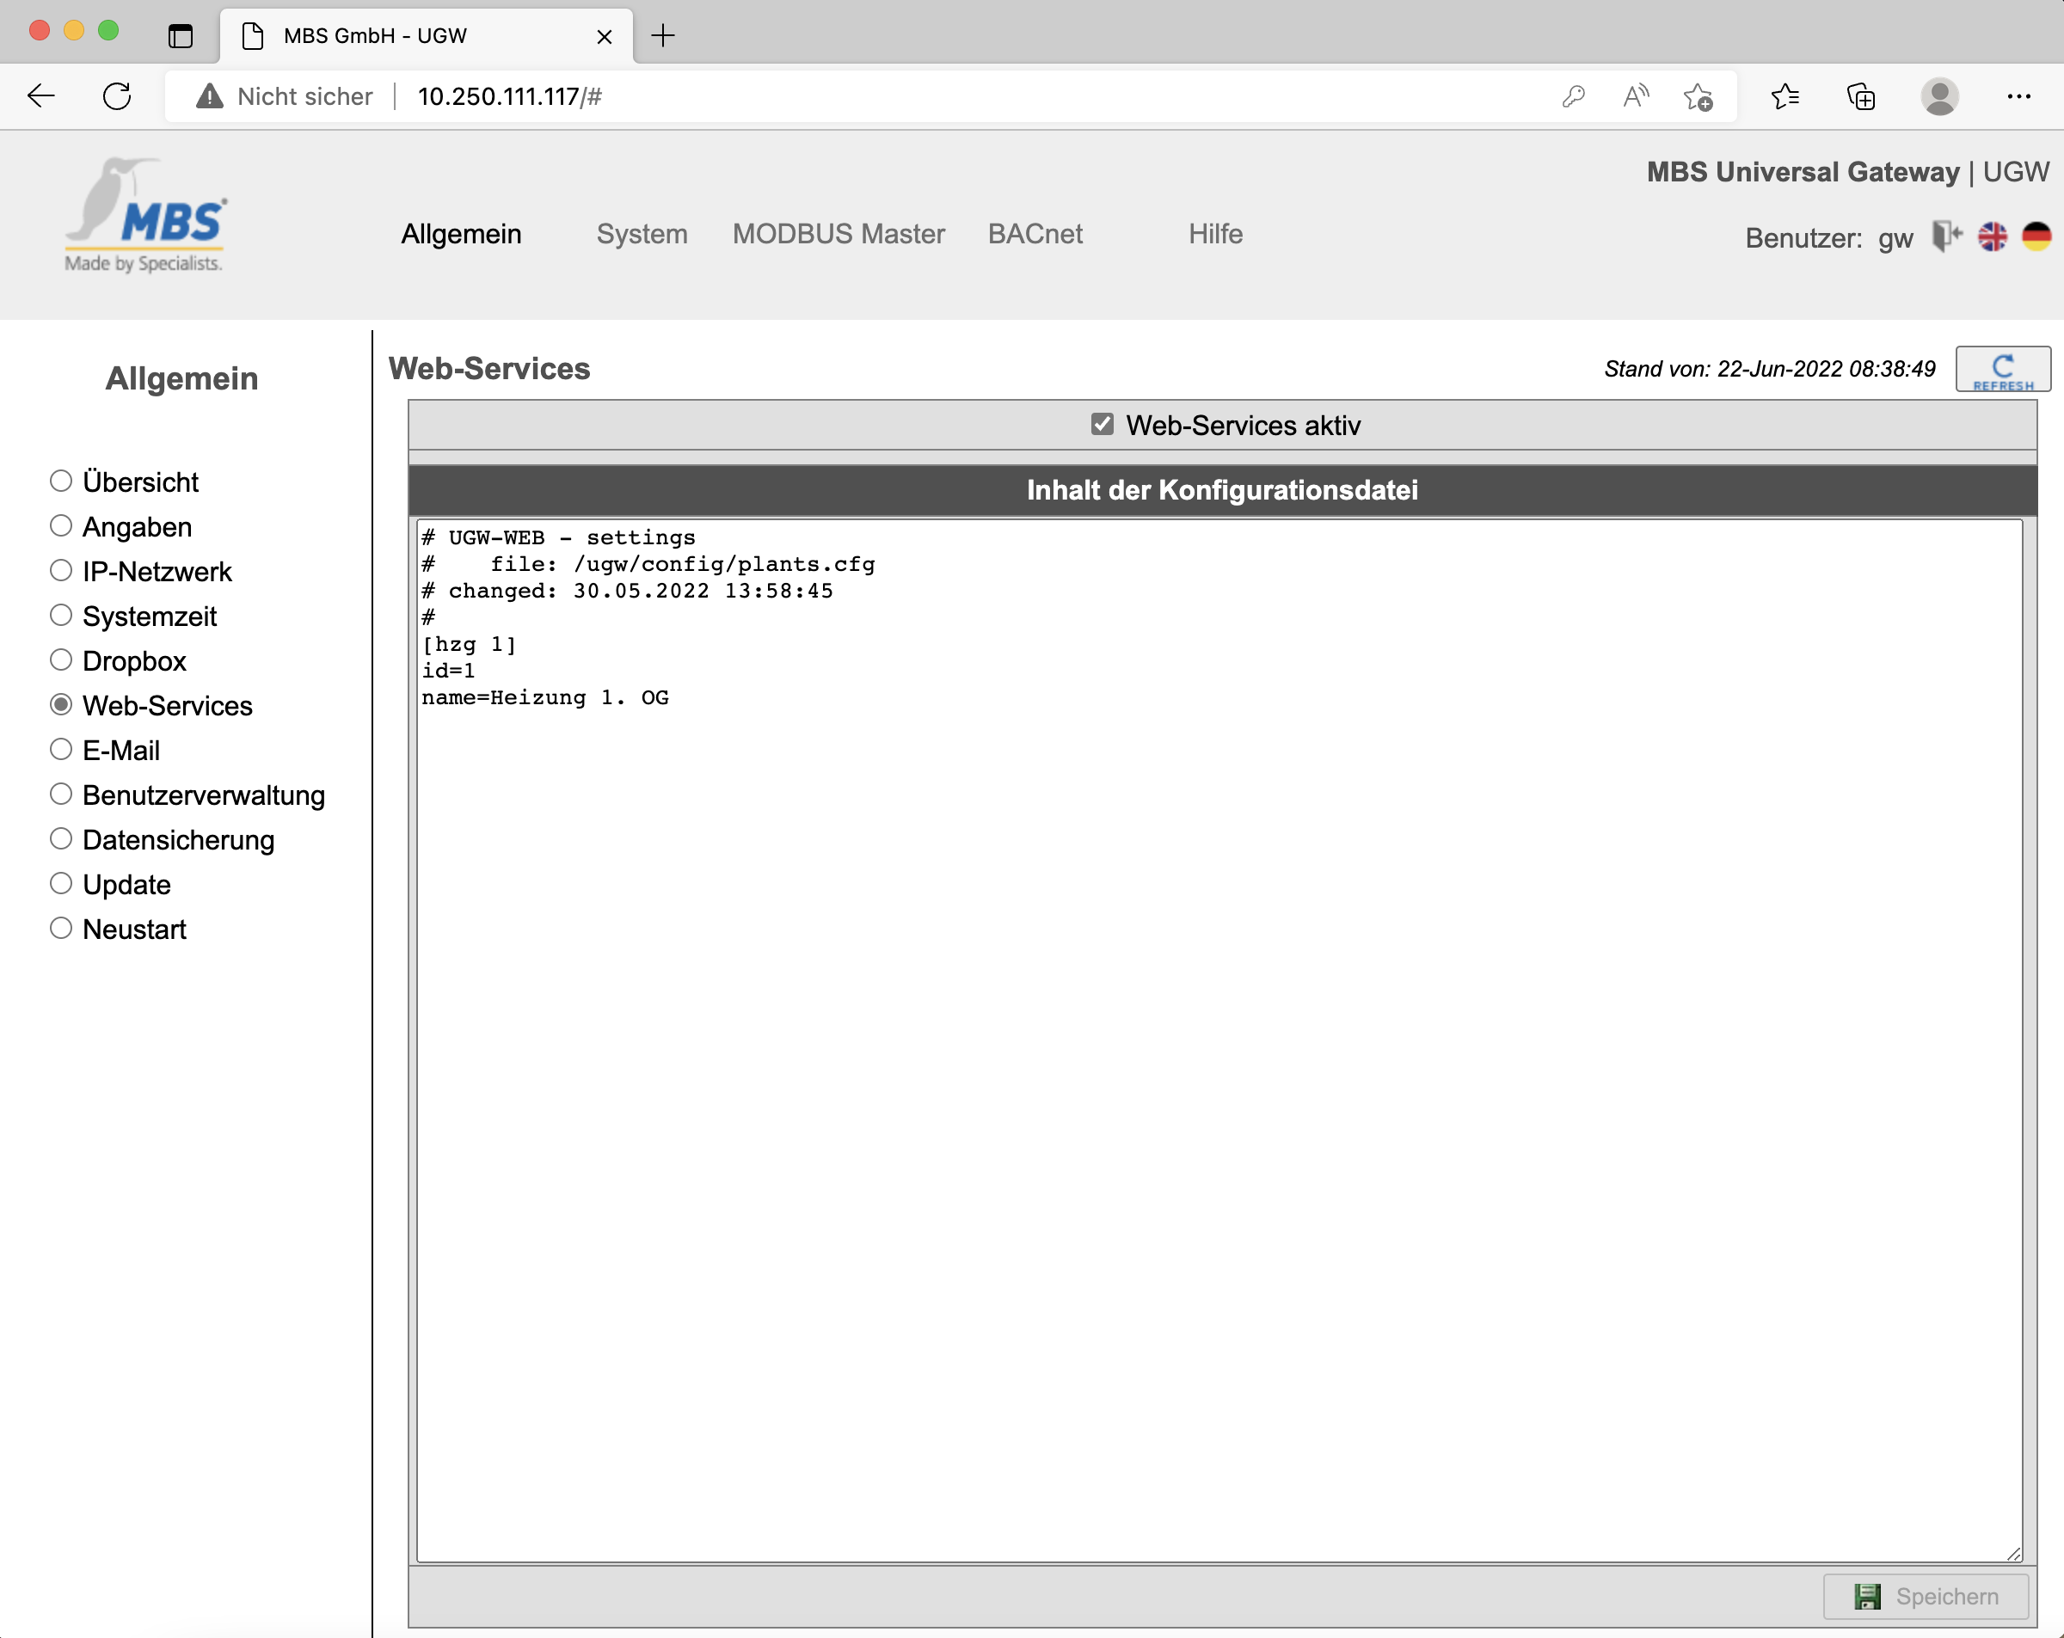2064x1638 pixels.
Task: Open the MODBUS Master menu
Action: (838, 234)
